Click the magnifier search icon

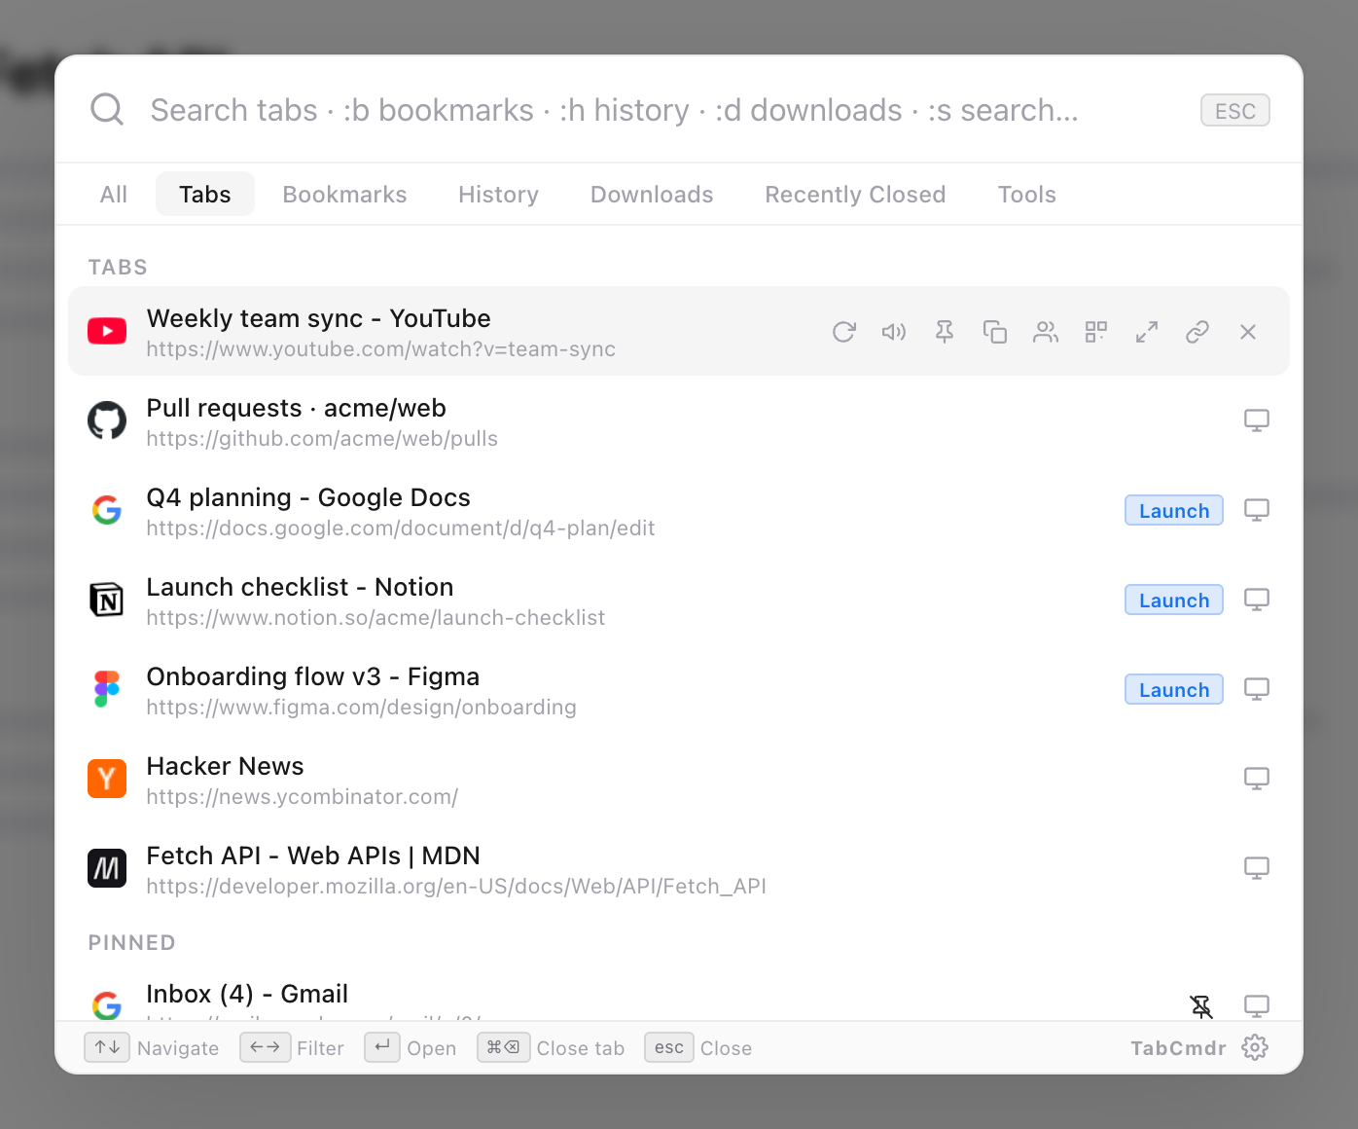[107, 109]
